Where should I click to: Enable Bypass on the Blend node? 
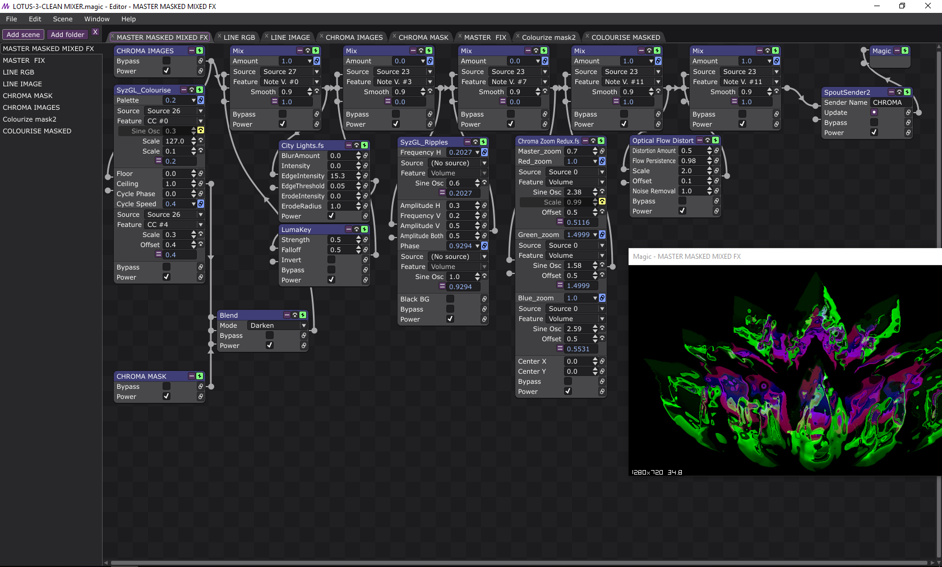tap(270, 335)
